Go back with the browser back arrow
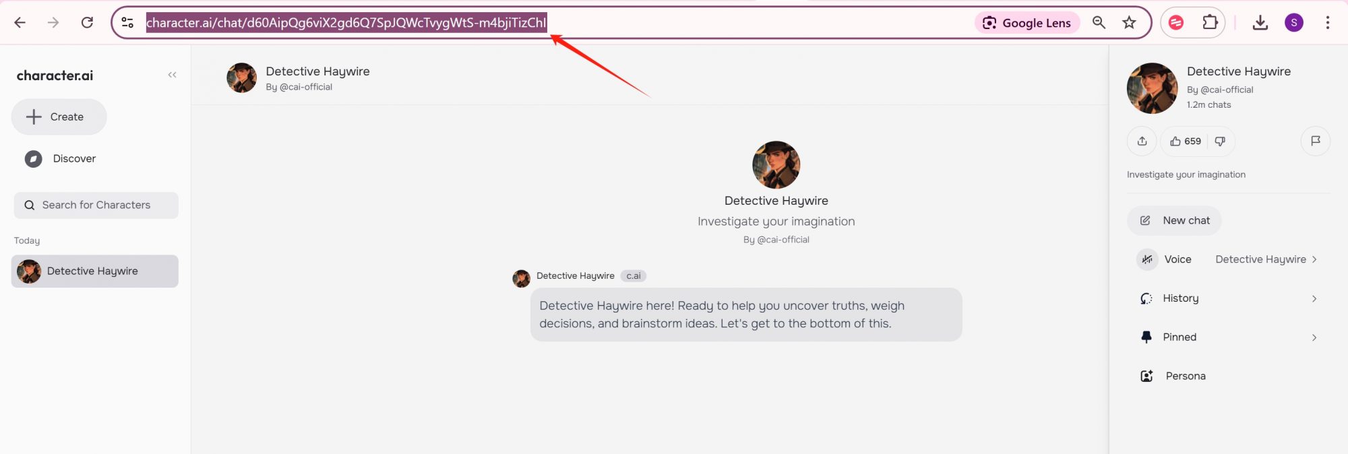The height and width of the screenshot is (454, 1348). pos(20,23)
